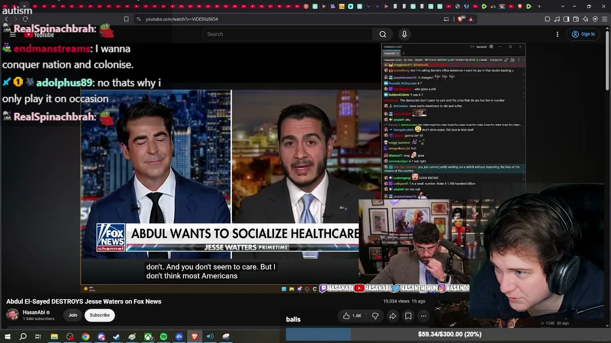Launch Google Chrome from the taskbar
The width and height of the screenshot is (611, 343).
pos(85,337)
